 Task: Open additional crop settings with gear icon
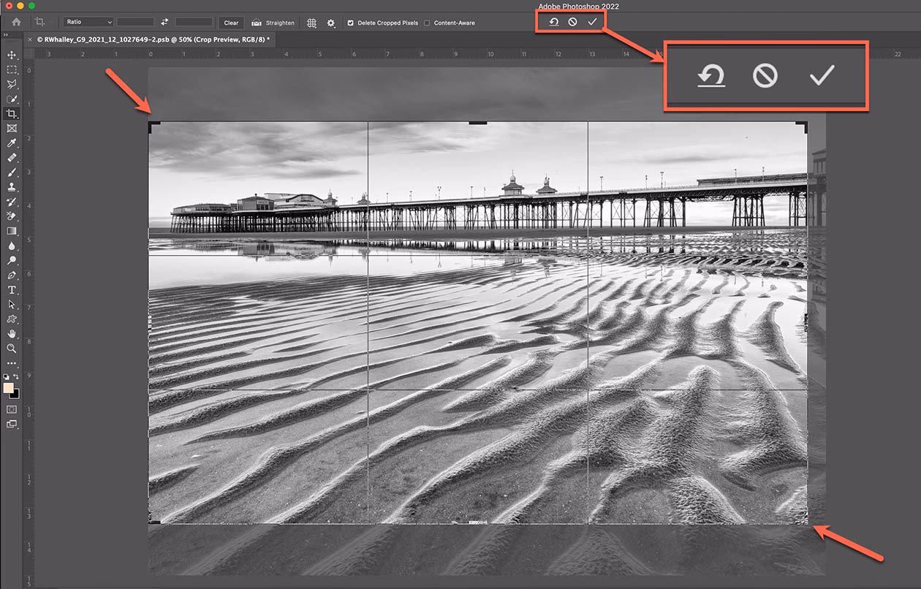pos(330,23)
